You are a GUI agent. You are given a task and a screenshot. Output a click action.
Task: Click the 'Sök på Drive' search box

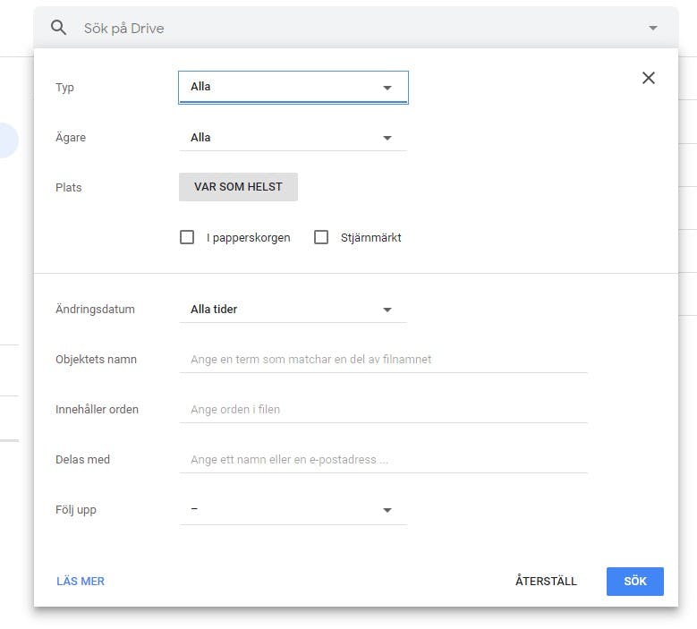pyautogui.click(x=355, y=28)
